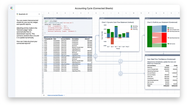The width and height of the screenshot is (188, 105).
Task: Click the Transaction ID column header in ledger
Action: point(48,39)
